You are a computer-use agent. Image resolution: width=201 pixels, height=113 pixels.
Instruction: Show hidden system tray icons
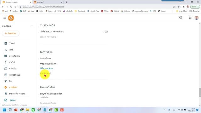(x=165, y=110)
